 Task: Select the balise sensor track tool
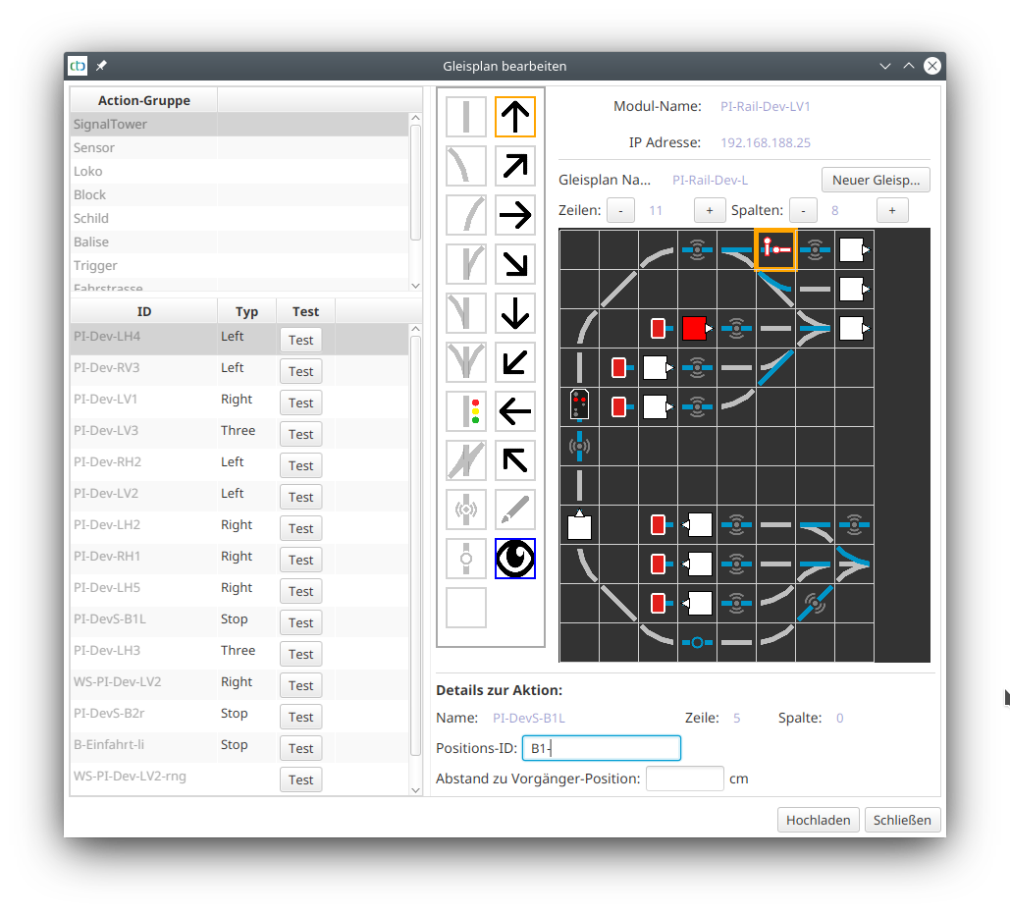coord(466,510)
